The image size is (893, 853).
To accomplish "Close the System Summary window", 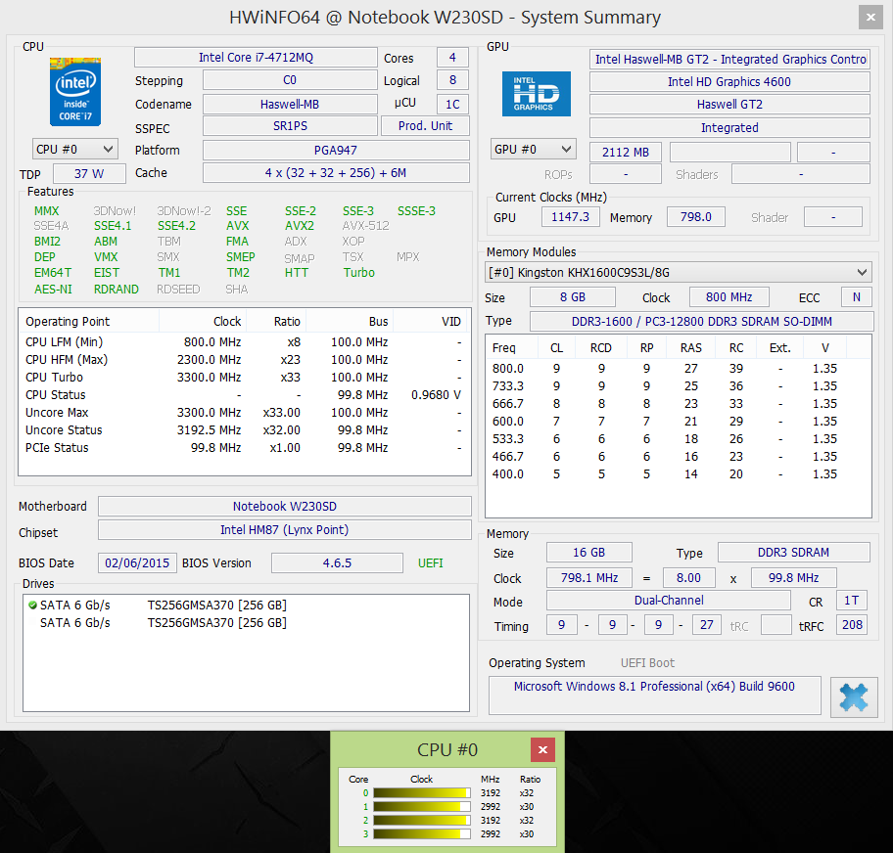I will tap(870, 17).
